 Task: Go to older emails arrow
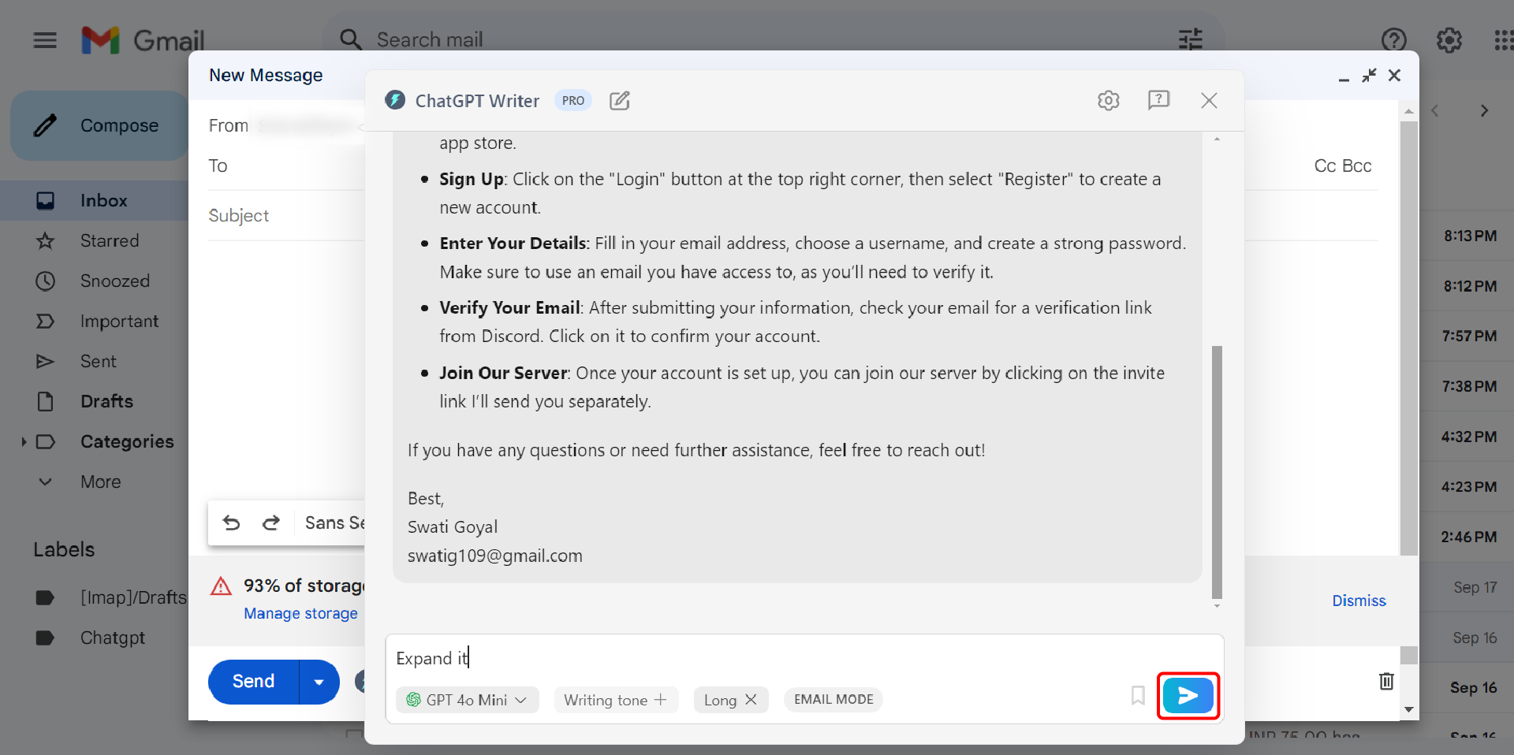(1484, 111)
